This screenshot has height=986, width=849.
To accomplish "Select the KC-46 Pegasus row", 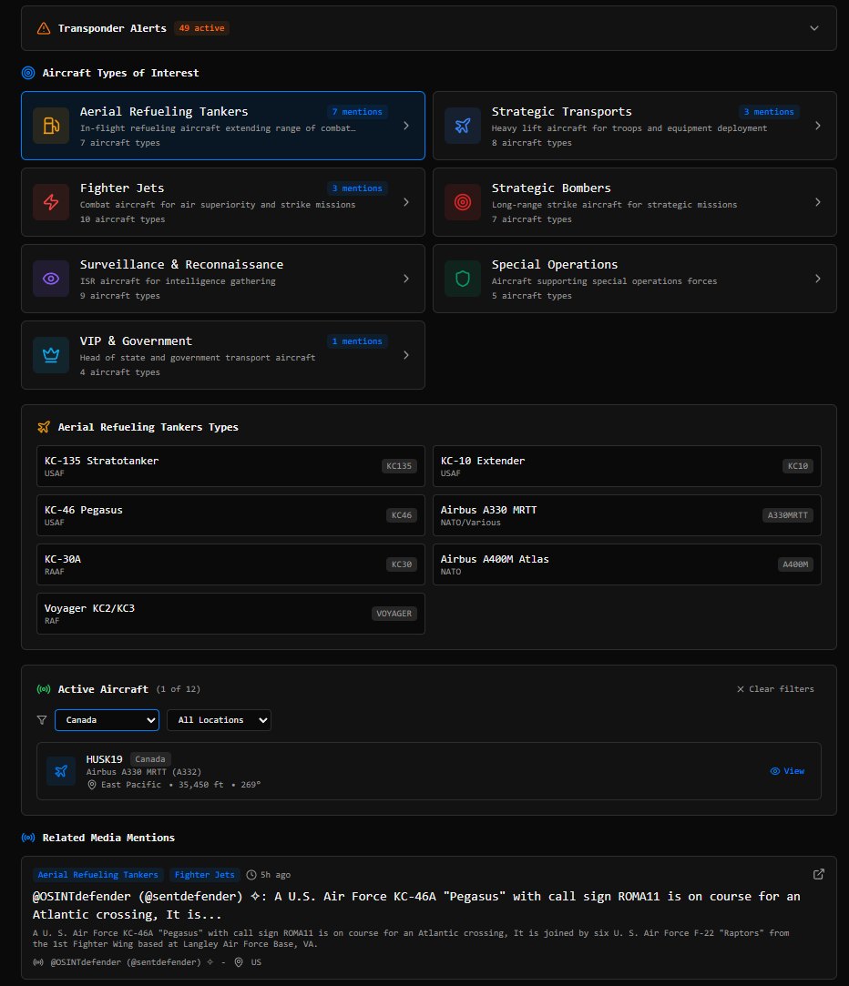I will (x=230, y=515).
